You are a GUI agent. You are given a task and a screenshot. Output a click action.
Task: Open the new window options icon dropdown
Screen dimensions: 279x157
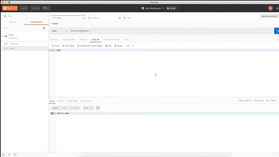point(46,8)
